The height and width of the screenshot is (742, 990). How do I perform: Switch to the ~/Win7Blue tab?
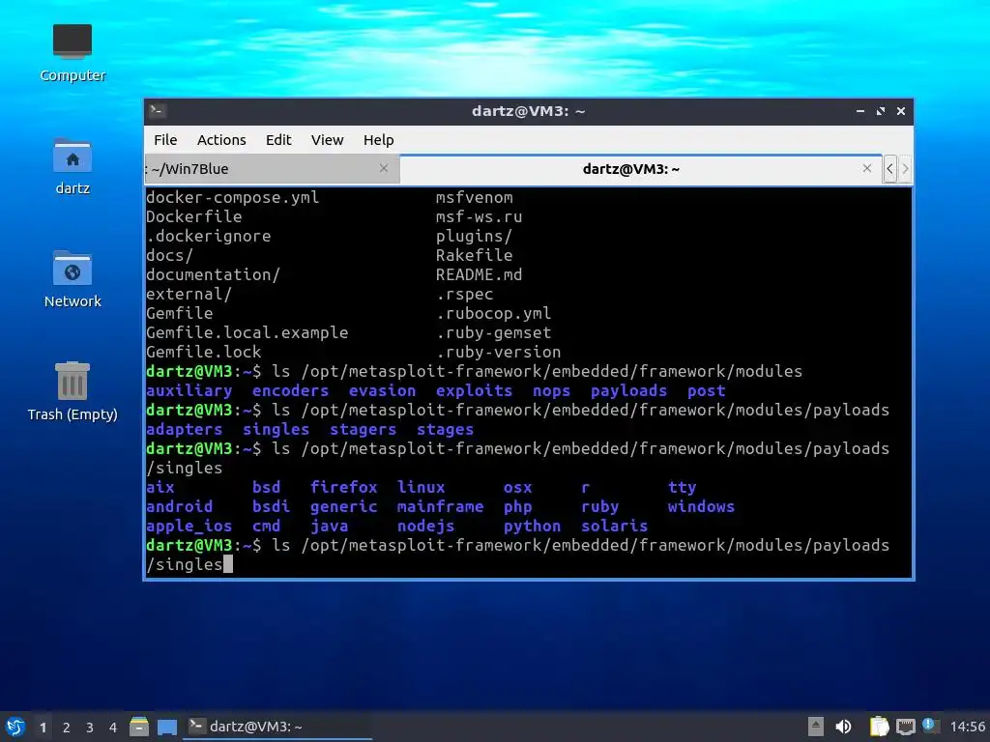click(x=272, y=168)
